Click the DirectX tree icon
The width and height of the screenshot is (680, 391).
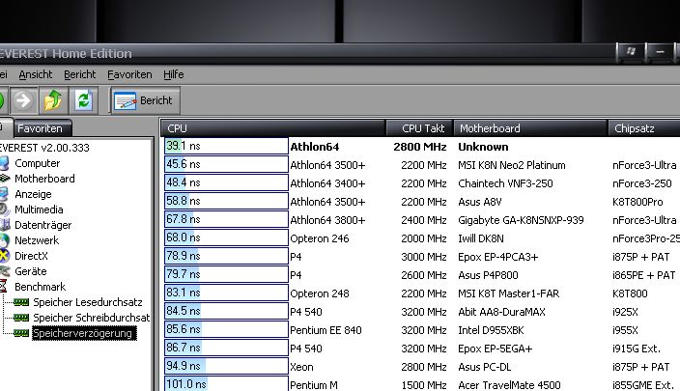pyautogui.click(x=4, y=256)
